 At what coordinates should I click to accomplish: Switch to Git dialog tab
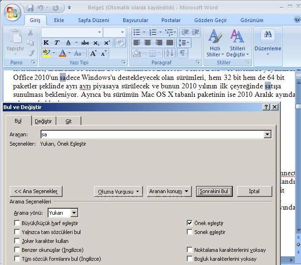point(69,121)
